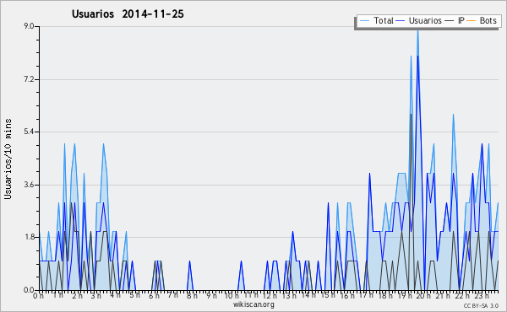
Task: Click the x-axis label '22 h'
Action: click(461, 295)
